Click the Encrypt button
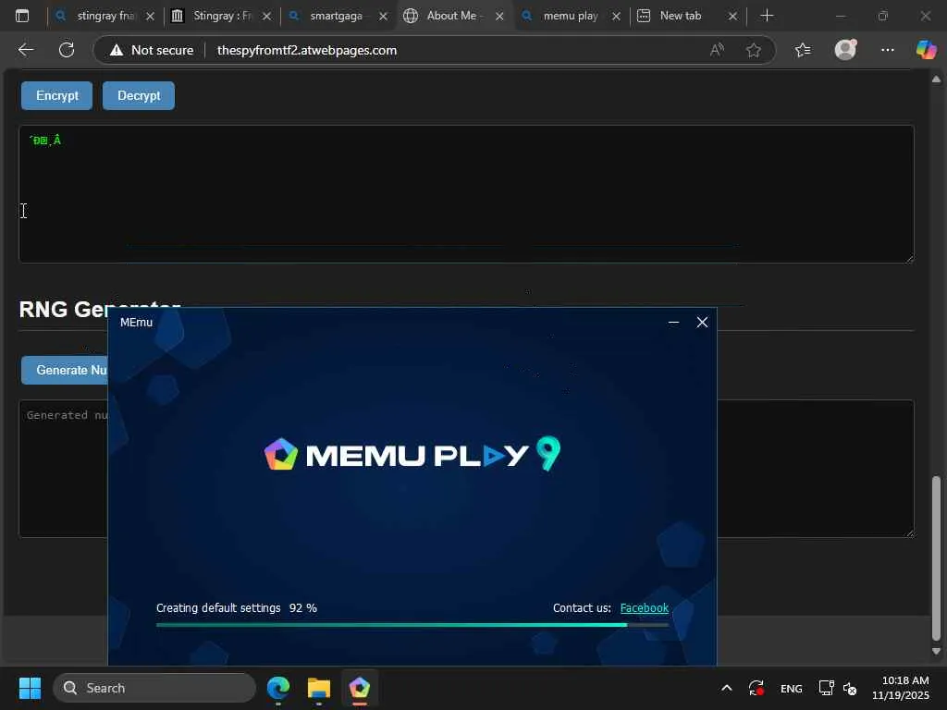This screenshot has width=947, height=710. tap(56, 96)
